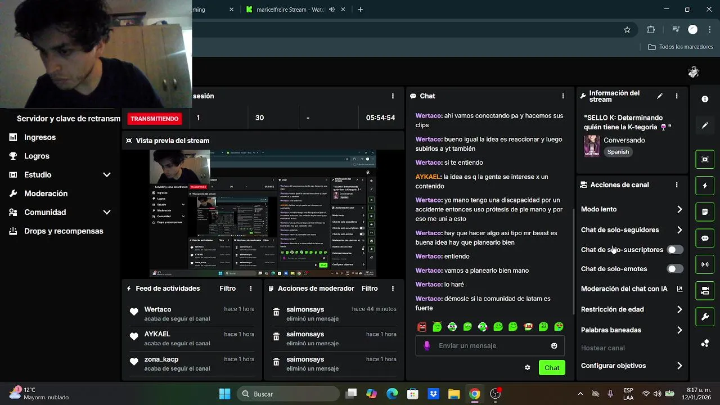The image size is (720, 405).
Task: Open File Explorer from the taskbar
Action: click(454, 394)
